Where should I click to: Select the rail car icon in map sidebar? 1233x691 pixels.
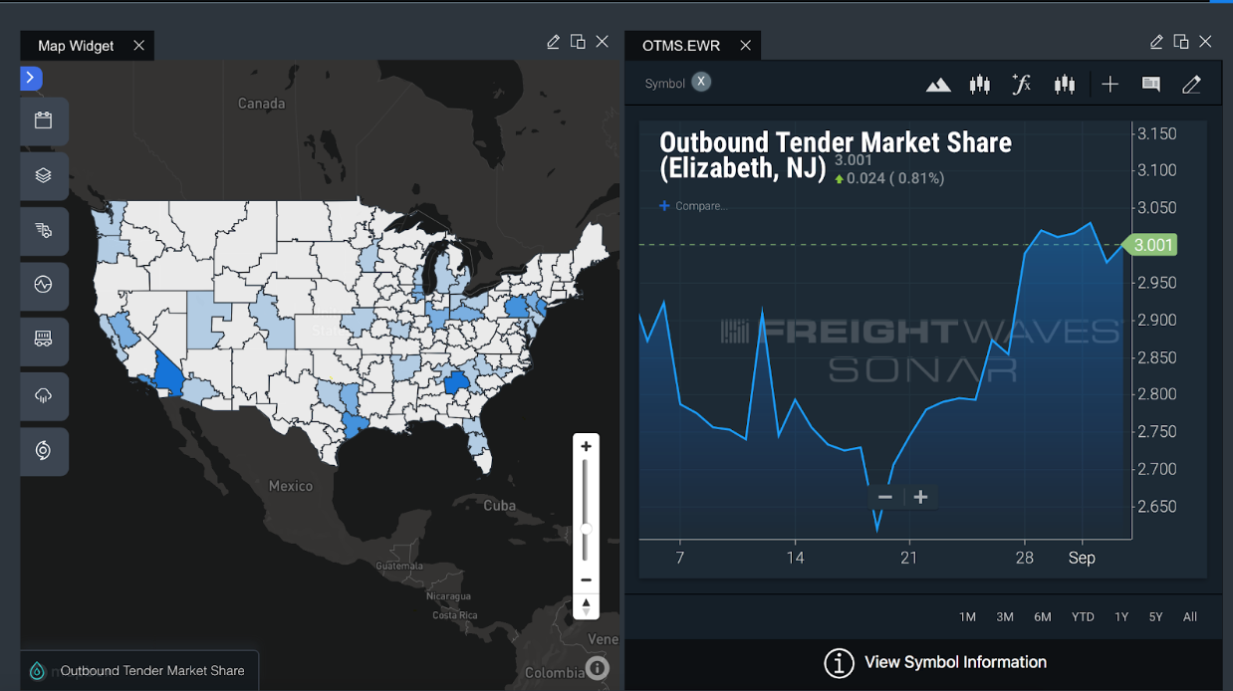[x=44, y=341]
